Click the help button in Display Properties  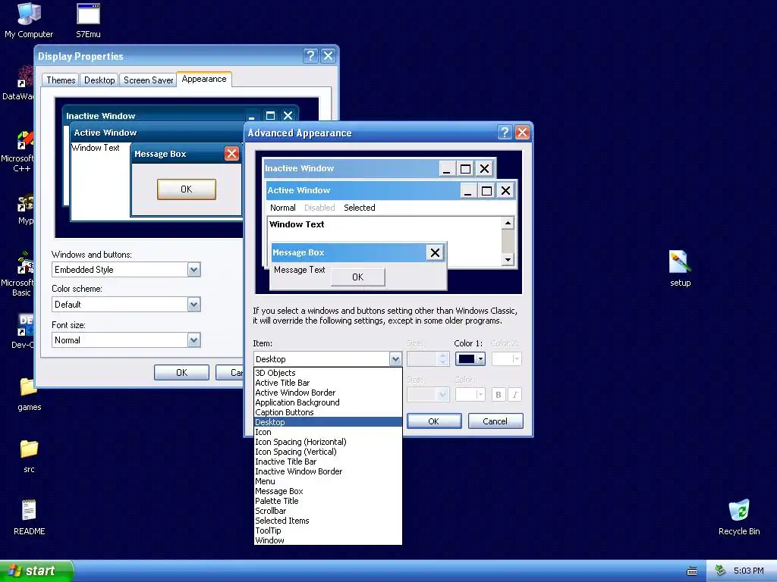click(x=310, y=55)
